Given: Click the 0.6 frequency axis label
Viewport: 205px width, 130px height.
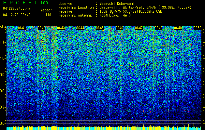Looking at the screenshot, I should click(x=3, y=123).
